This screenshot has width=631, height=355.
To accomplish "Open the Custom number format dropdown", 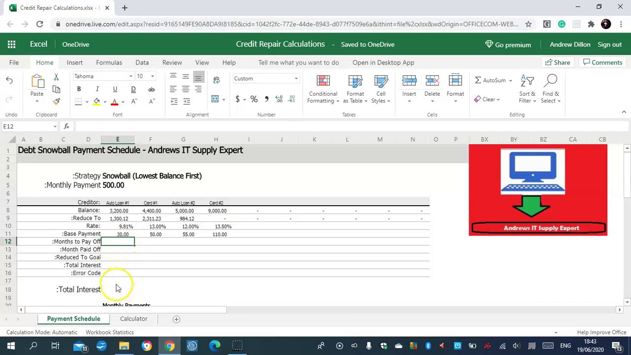I will pos(296,78).
